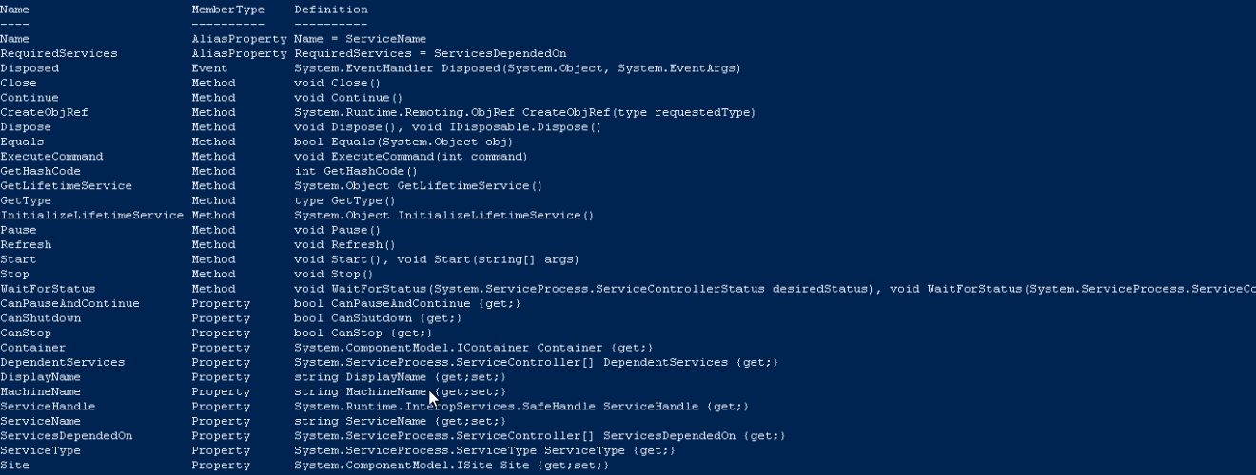
Task: Click the CanPauseAndContinue property name
Action: [x=69, y=303]
